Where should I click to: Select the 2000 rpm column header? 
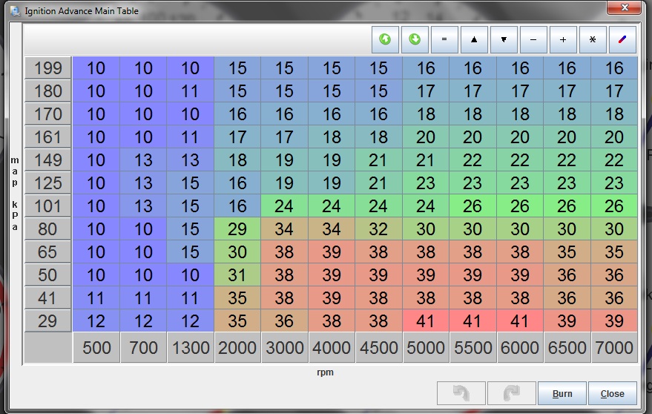tap(237, 347)
